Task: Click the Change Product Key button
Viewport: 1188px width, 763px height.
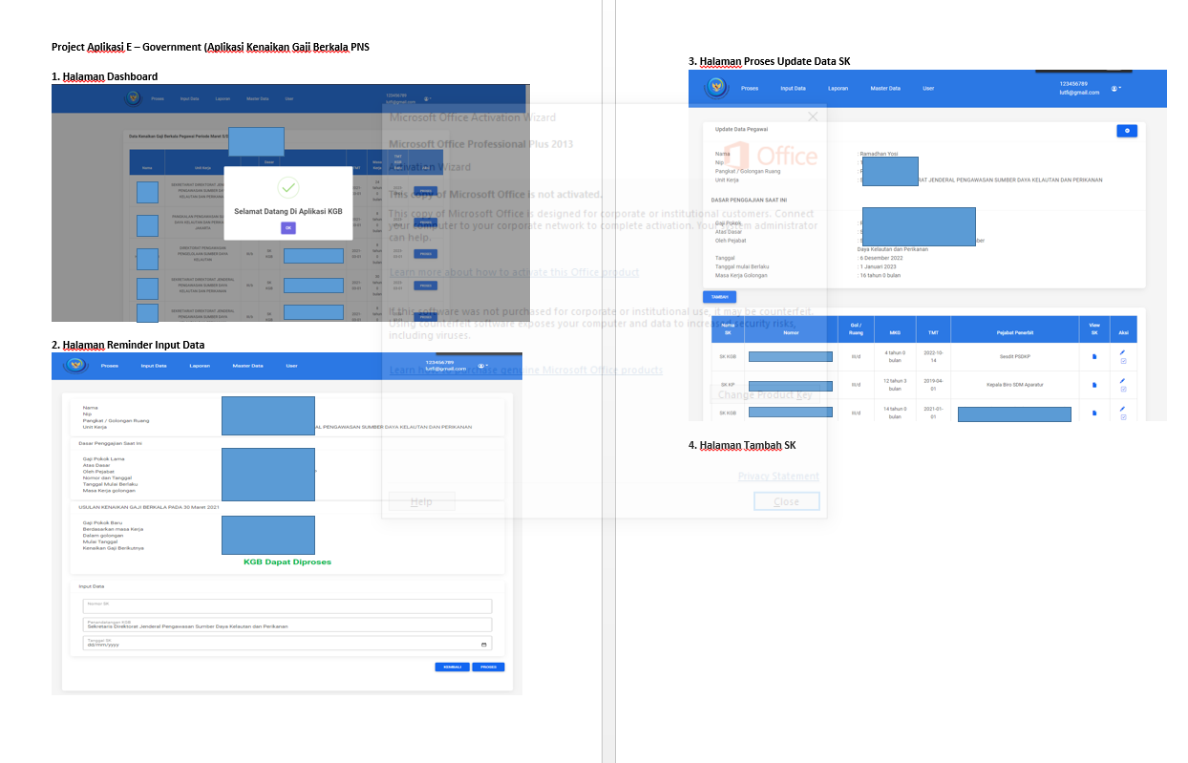Action: 765,394
